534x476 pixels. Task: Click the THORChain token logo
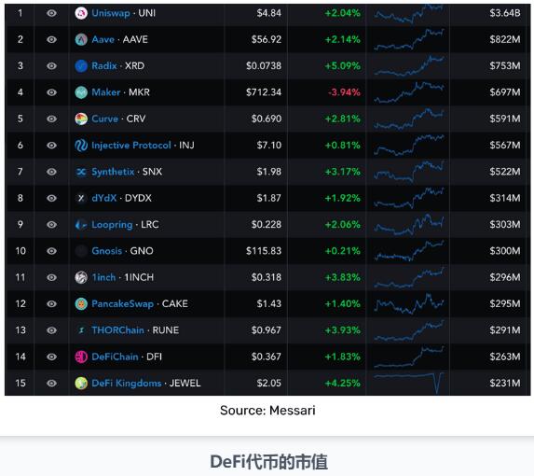[81, 330]
